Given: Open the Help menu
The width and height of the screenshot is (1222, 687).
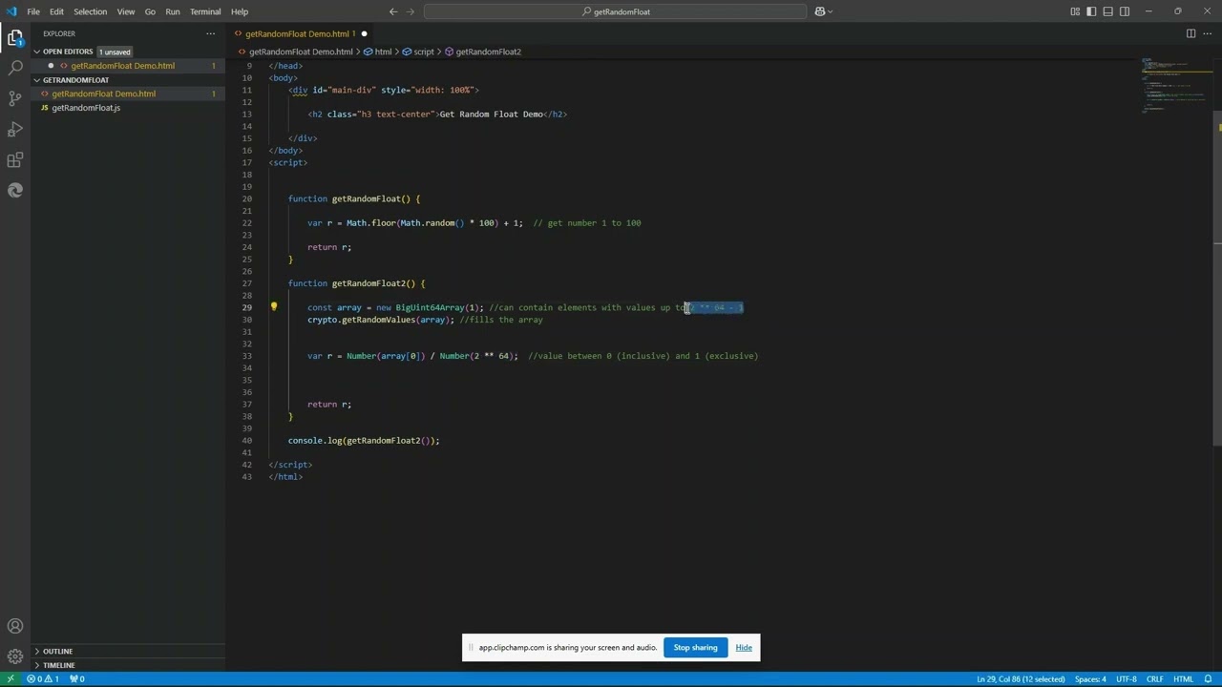Looking at the screenshot, I should (x=240, y=11).
